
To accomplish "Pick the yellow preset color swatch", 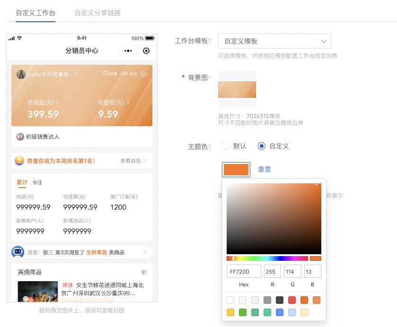I will (x=230, y=312).
